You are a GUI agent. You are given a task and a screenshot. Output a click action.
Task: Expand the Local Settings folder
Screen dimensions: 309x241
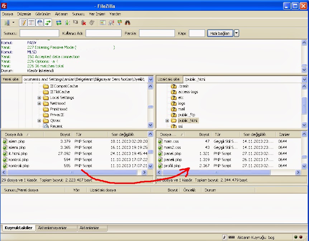point(39,98)
